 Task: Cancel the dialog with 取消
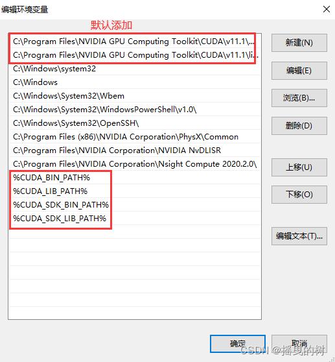[x=299, y=344]
